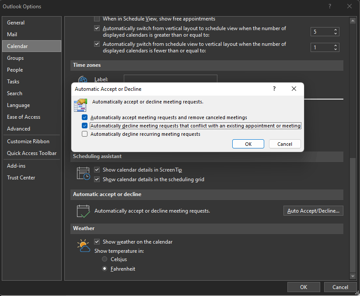This screenshot has height=296, width=360.
Task: Click the scrollbar down arrow
Action: (353, 276)
